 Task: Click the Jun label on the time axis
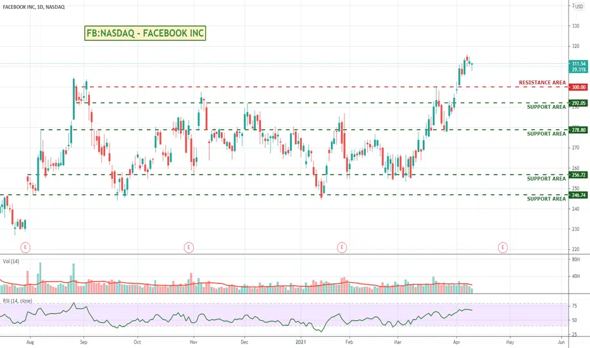click(x=561, y=342)
